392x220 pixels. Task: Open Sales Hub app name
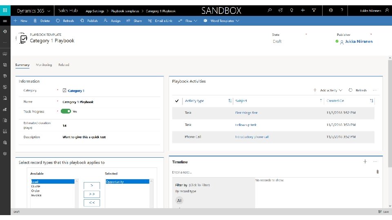[68, 11]
